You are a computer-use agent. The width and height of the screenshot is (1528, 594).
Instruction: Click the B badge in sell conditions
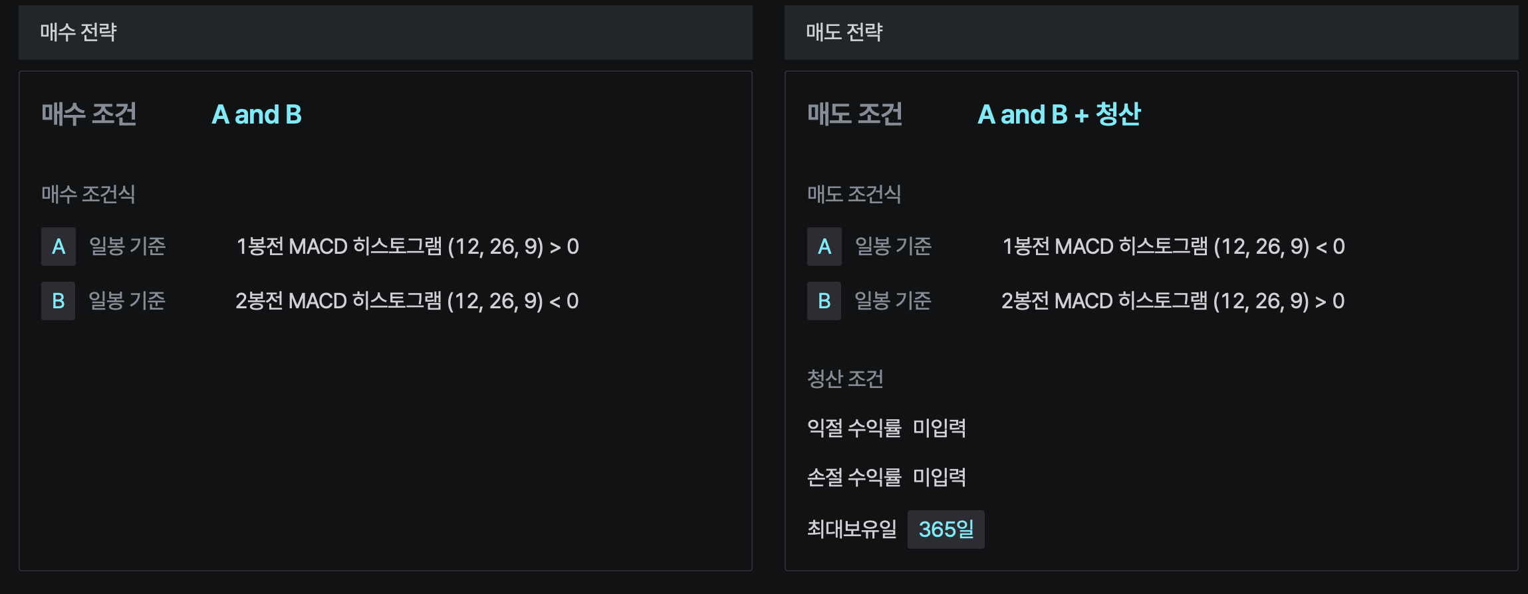pos(825,301)
